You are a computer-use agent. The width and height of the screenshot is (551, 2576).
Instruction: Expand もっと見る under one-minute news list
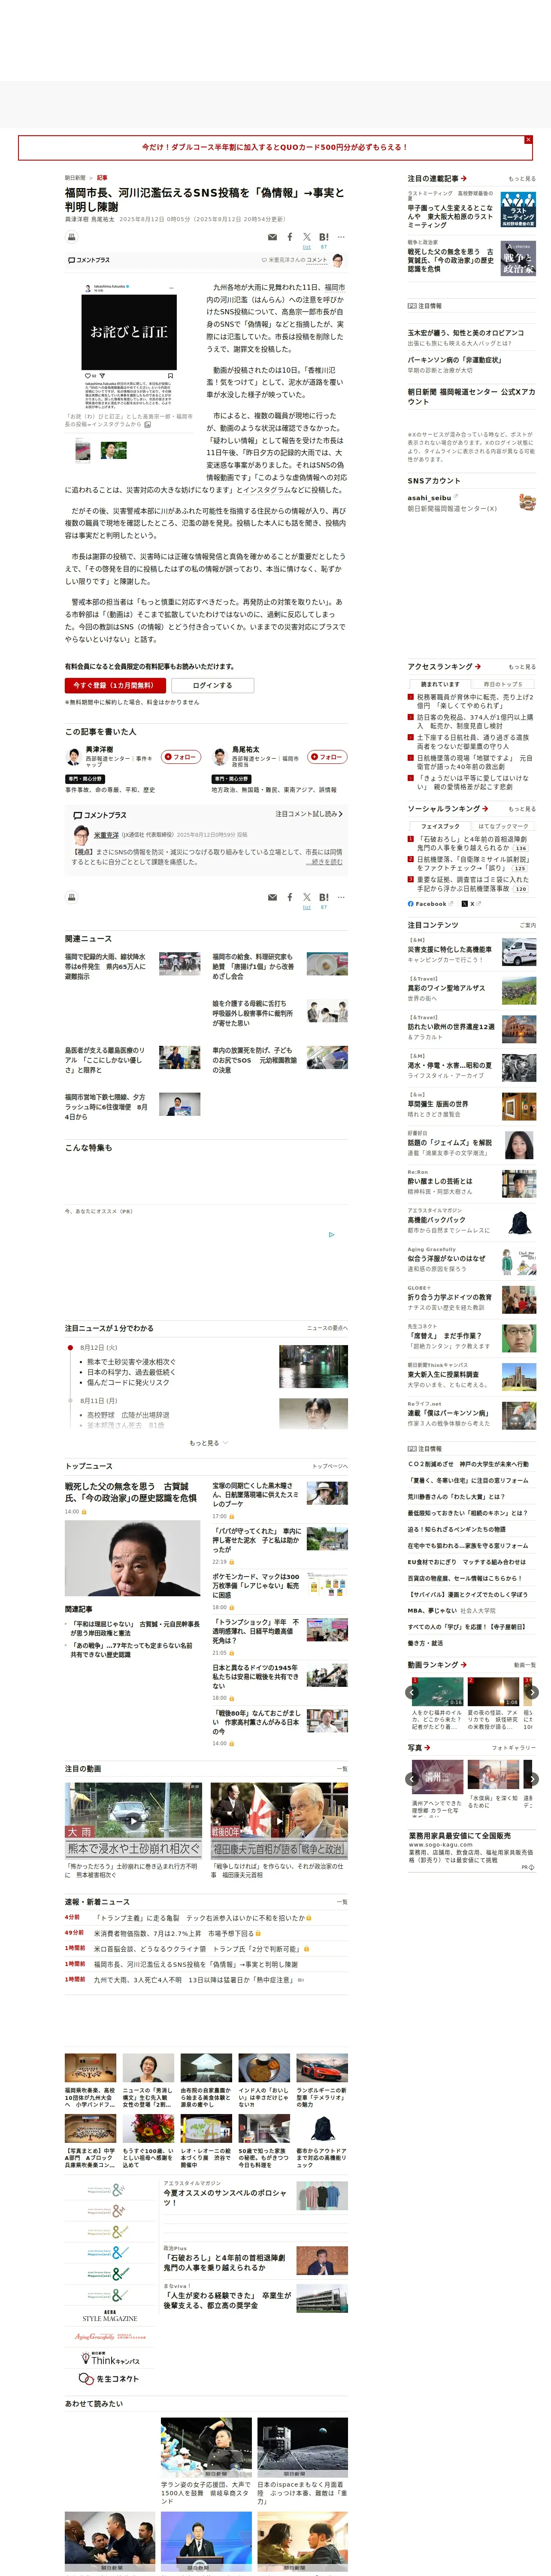pos(208,1443)
